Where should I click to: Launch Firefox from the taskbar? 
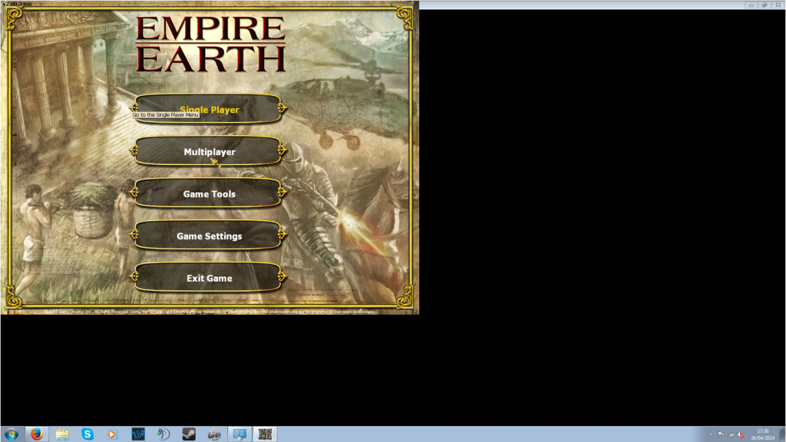(36, 434)
